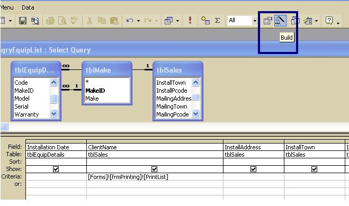The height and width of the screenshot is (206, 349).
Task: Click the Save toolbar icon
Action: coord(23,21)
